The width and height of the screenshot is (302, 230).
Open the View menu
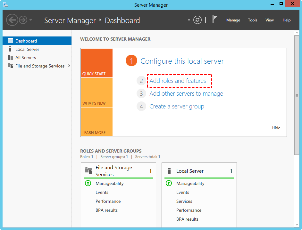pyautogui.click(x=269, y=20)
